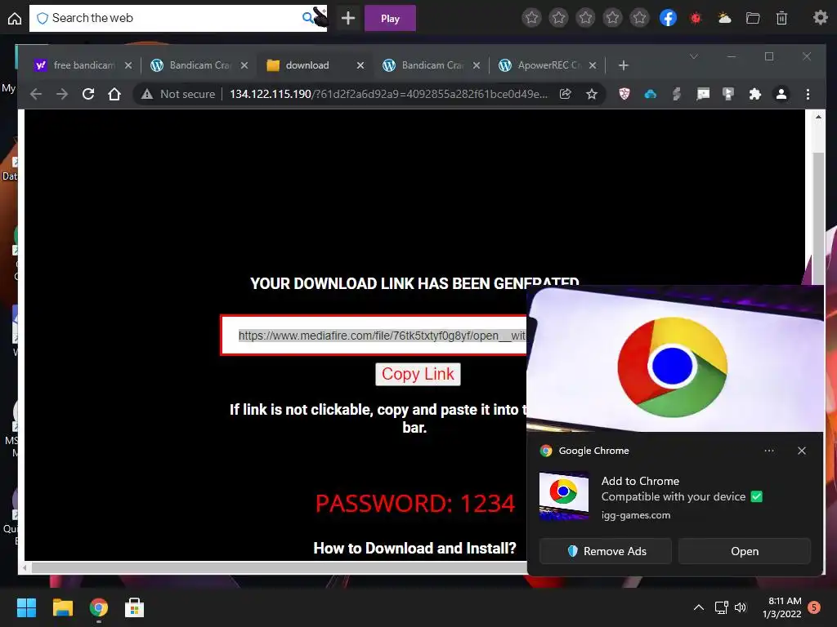Open the Extensions puzzle piece menu
Viewport: 837px width, 627px height.
point(754,95)
